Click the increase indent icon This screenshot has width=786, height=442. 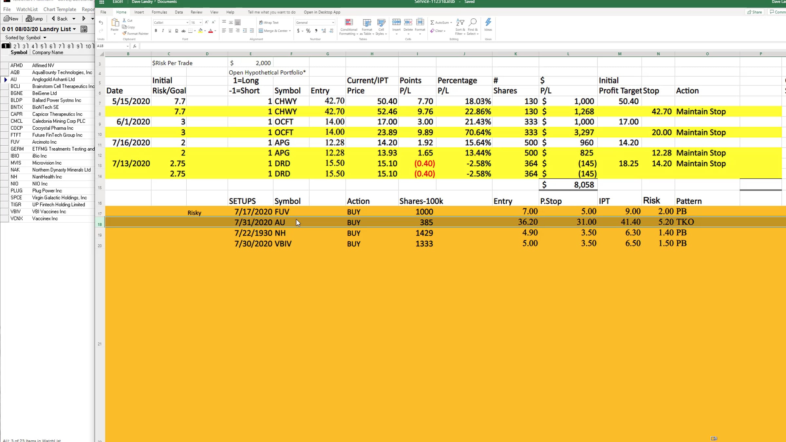coord(252,31)
